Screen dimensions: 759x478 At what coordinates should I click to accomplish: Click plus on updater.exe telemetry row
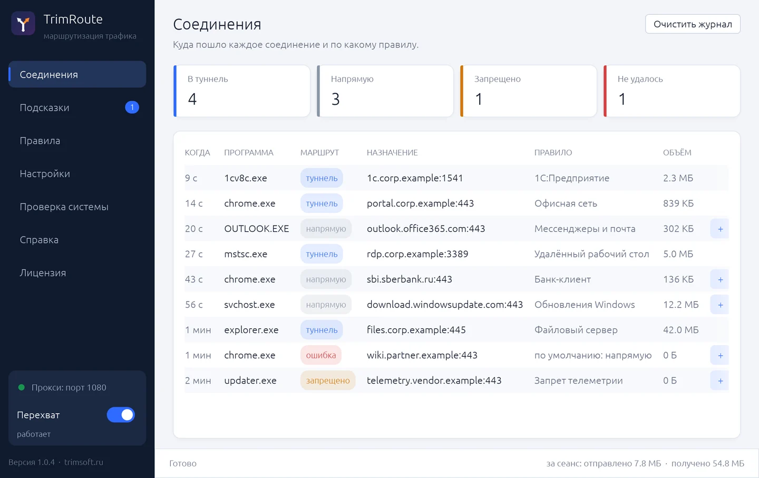[720, 381]
